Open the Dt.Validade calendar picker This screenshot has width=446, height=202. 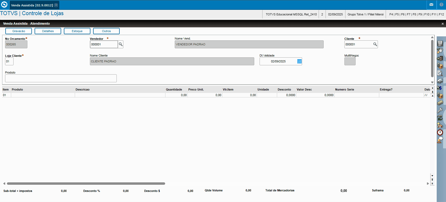tap(299, 61)
